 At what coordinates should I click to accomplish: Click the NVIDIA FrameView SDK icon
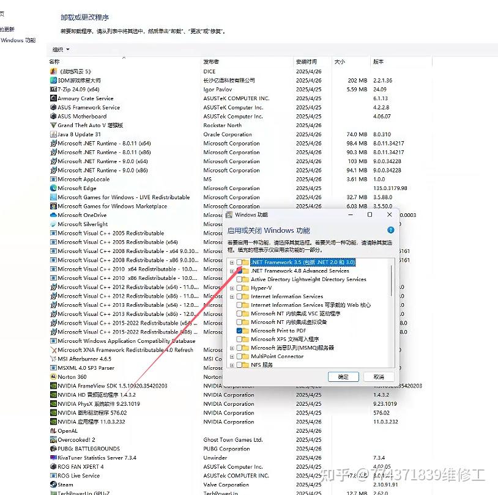pyautogui.click(x=53, y=386)
